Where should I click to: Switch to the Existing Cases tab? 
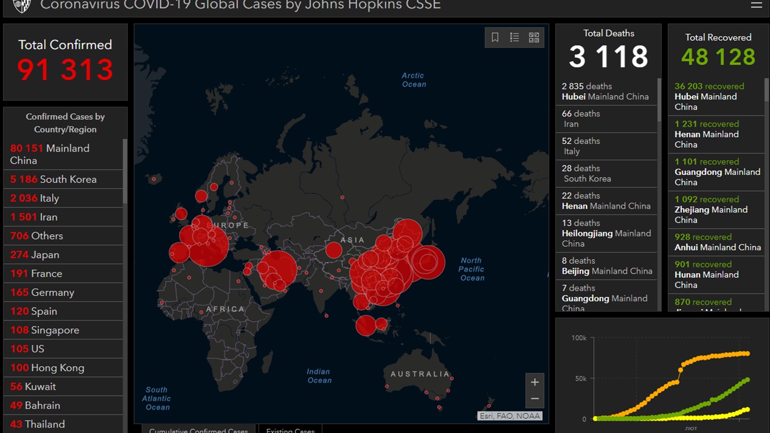pos(290,429)
